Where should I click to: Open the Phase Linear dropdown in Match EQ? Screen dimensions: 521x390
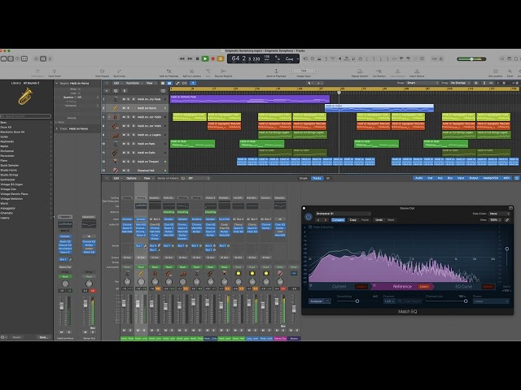[x=491, y=301]
